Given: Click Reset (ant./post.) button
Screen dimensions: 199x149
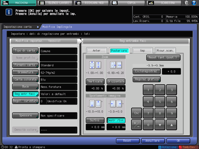Looking at the screenshot, I should tap(163, 58).
